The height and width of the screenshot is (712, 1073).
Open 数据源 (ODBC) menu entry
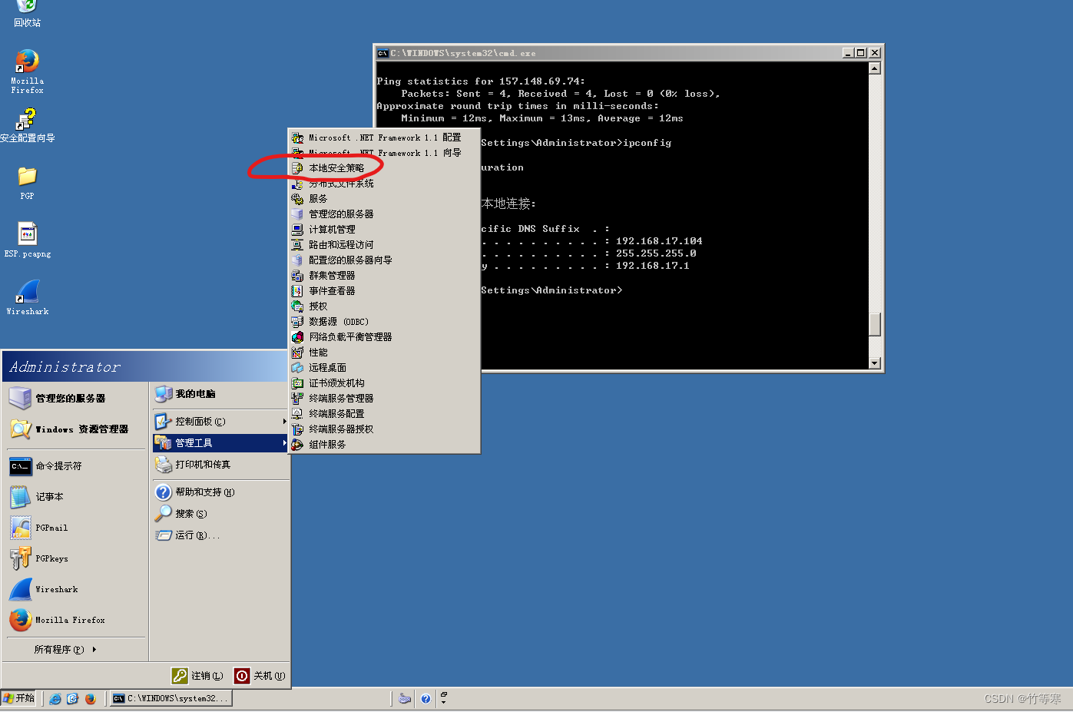pos(384,322)
